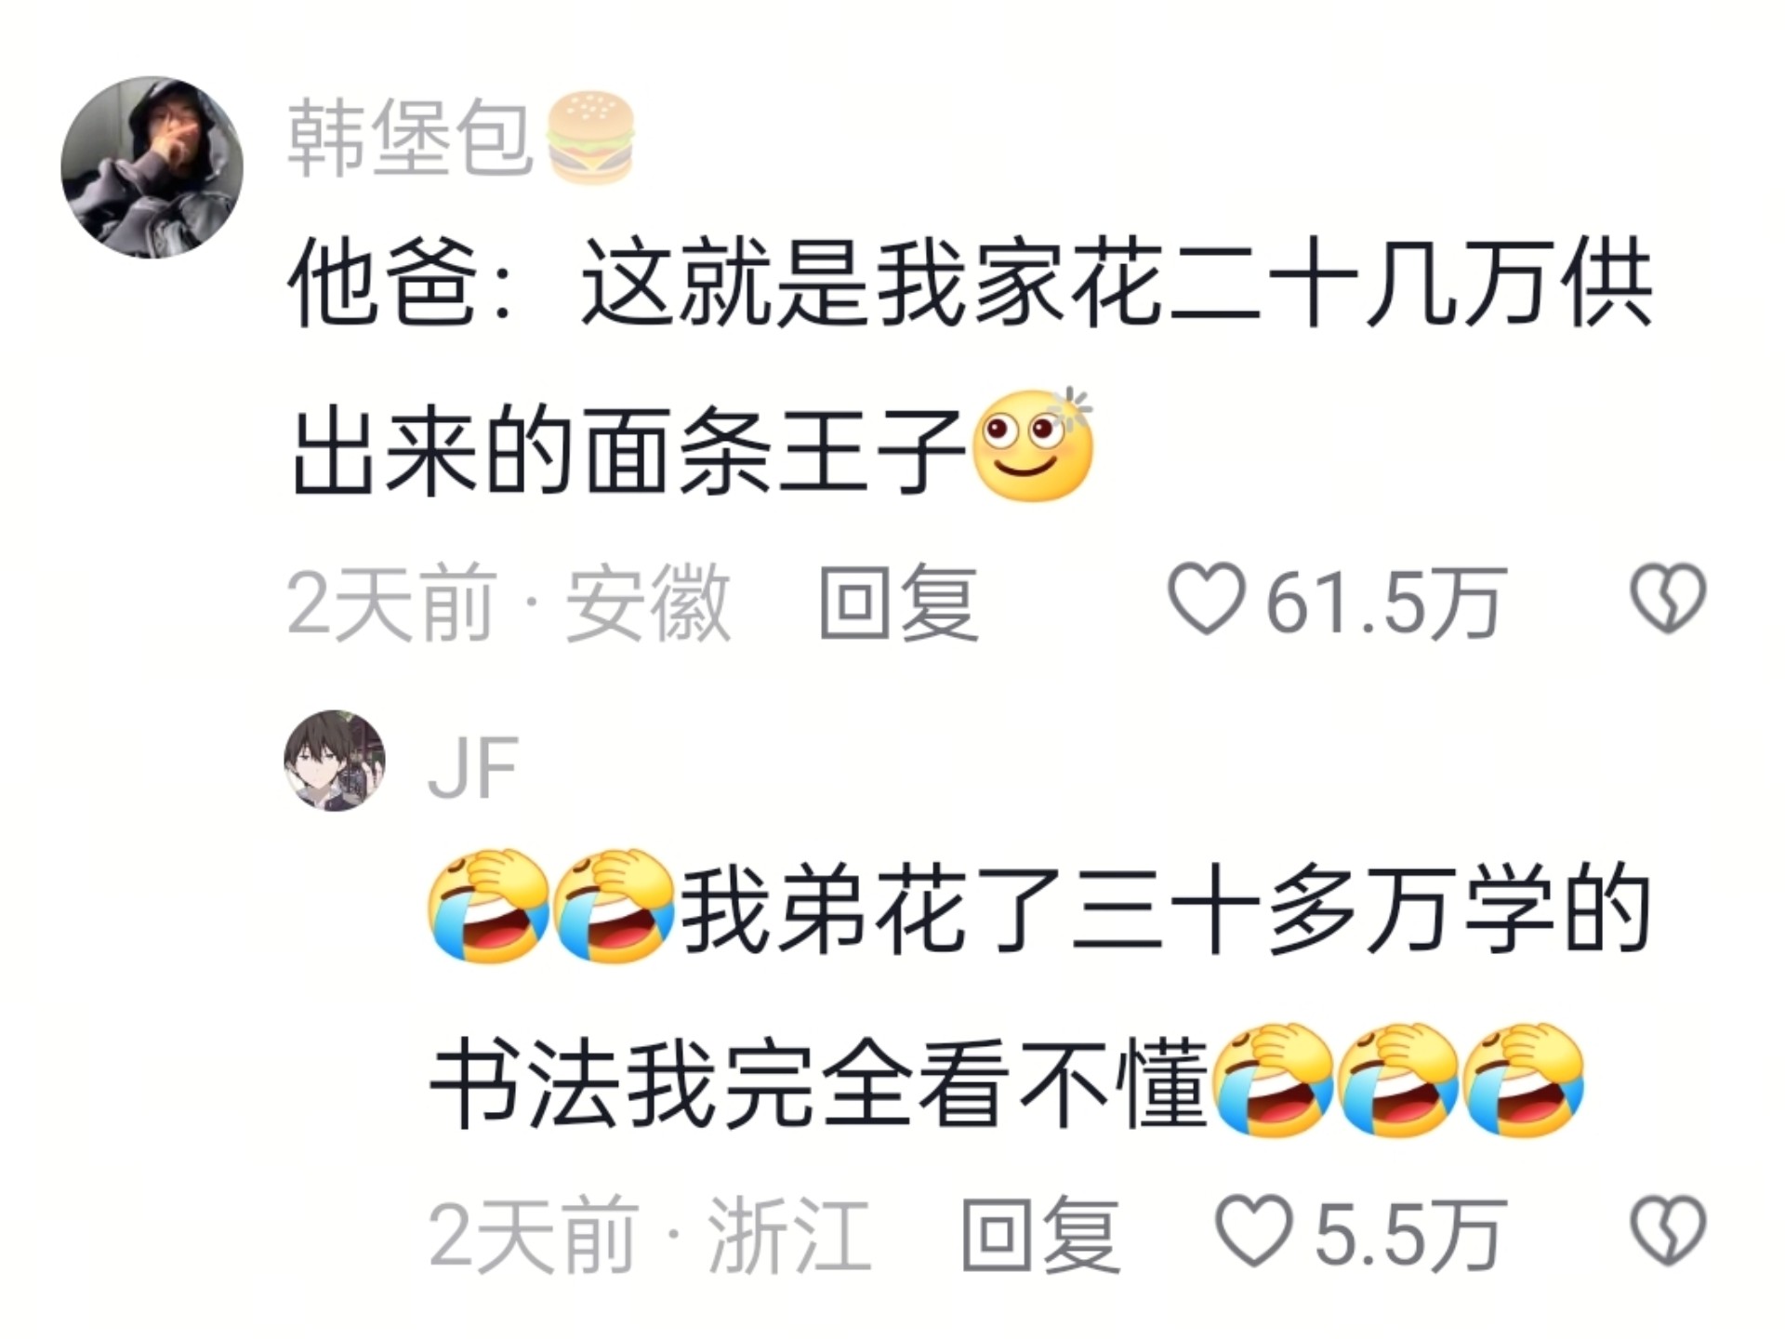Screen dimensions: 1785x1339
Task: Like JF's reply with heart icon
Action: pyautogui.click(x=1254, y=1230)
